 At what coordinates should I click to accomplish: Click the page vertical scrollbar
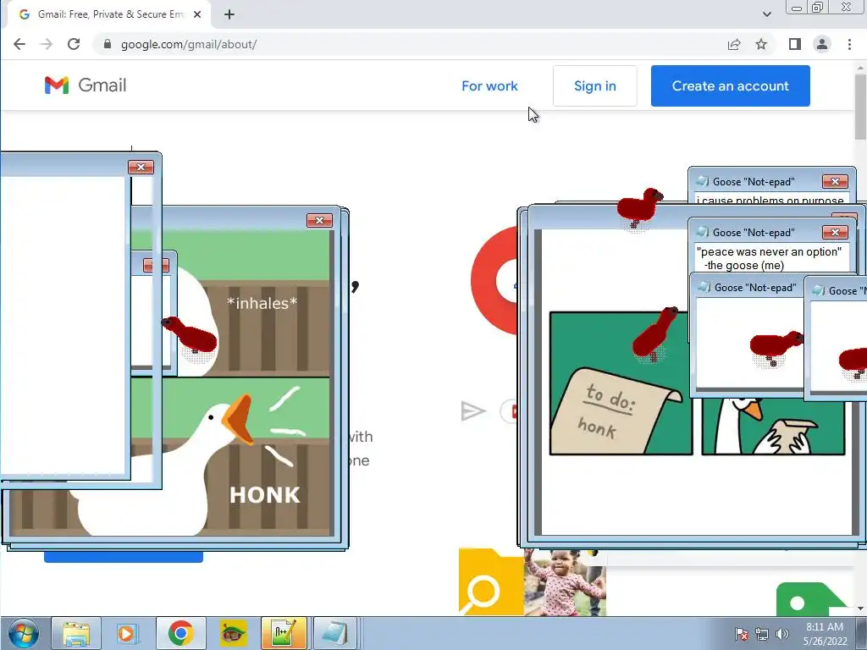click(860, 107)
